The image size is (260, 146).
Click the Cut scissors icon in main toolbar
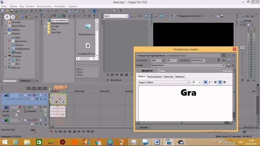(x=32, y=11)
